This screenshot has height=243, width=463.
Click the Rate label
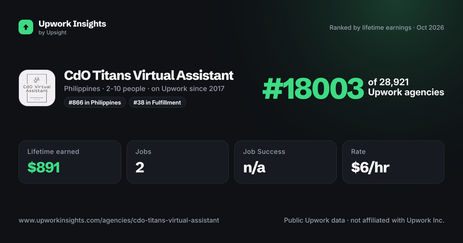pos(358,152)
